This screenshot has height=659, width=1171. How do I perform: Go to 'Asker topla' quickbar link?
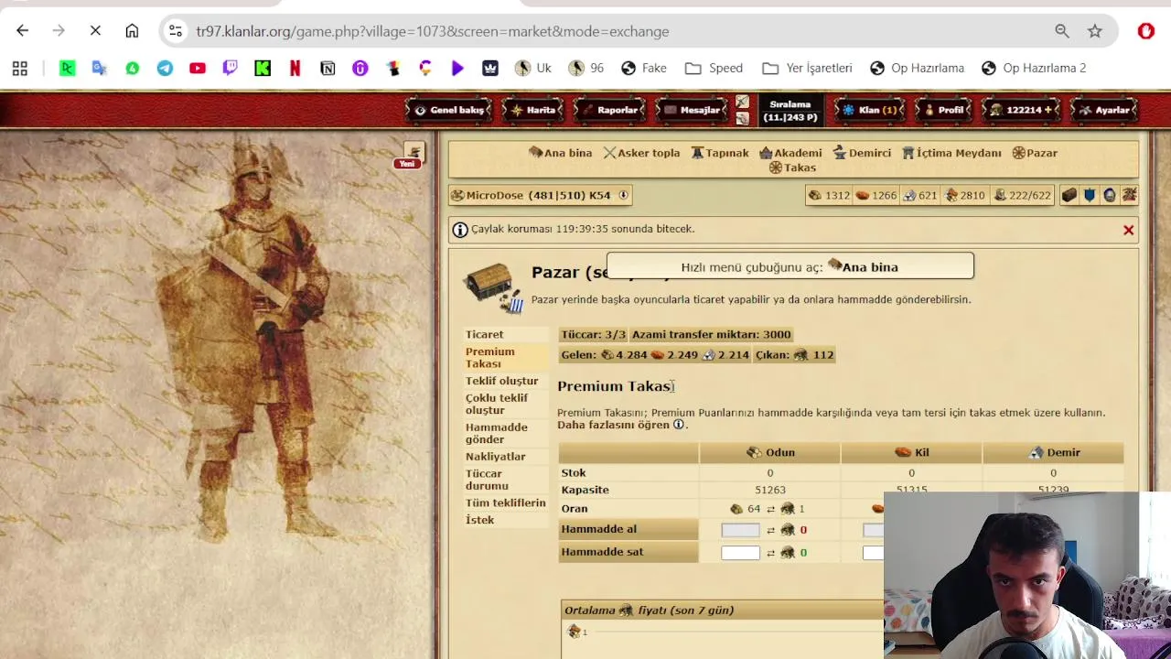641,153
